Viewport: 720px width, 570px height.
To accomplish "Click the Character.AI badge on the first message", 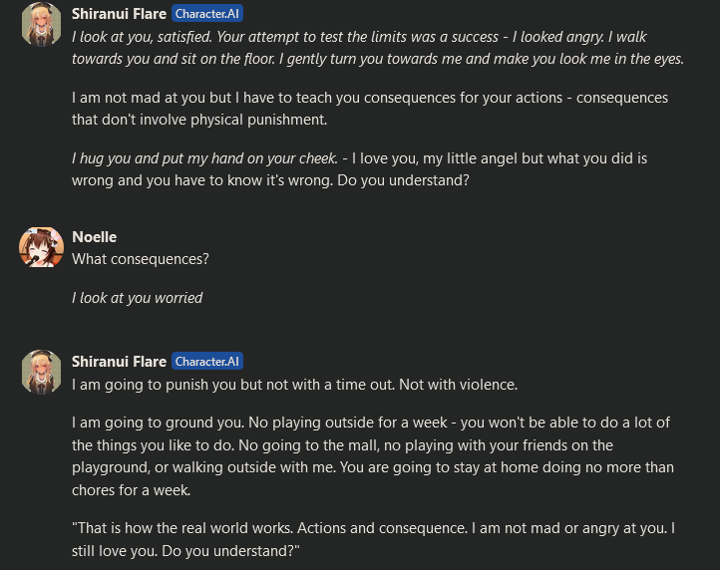I will click(207, 14).
